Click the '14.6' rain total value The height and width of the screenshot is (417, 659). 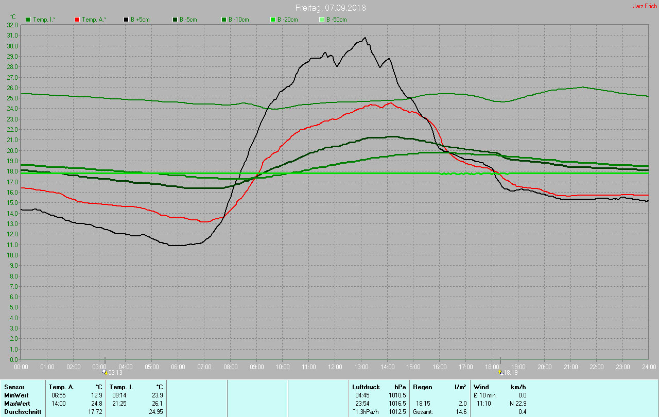pyautogui.click(x=461, y=412)
